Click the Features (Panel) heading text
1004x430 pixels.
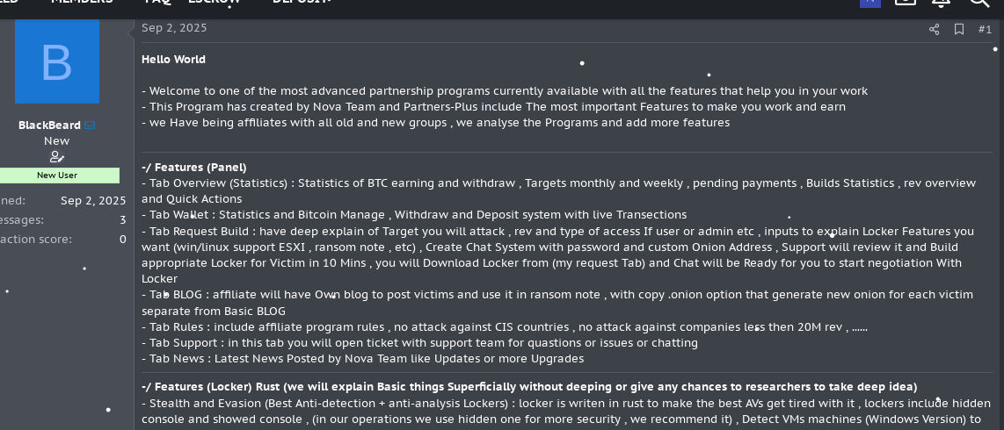click(194, 167)
